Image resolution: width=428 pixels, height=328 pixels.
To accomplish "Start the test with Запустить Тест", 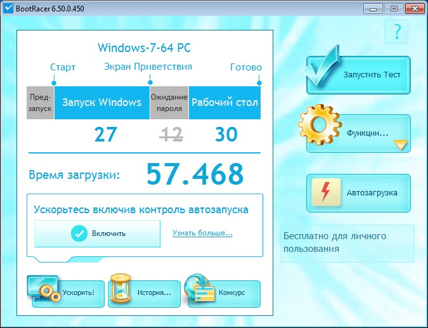I will coord(358,75).
